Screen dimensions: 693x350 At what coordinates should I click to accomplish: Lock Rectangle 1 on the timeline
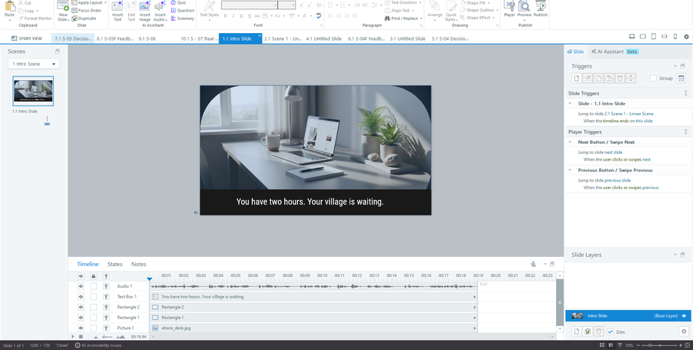[93, 318]
